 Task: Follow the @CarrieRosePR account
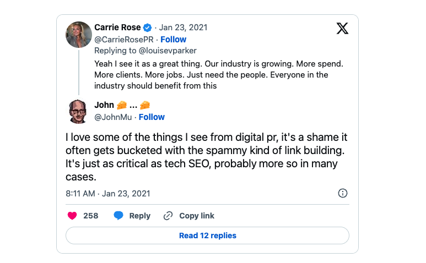point(173,40)
